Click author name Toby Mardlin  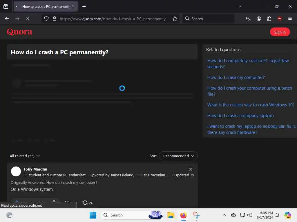(x=35, y=169)
